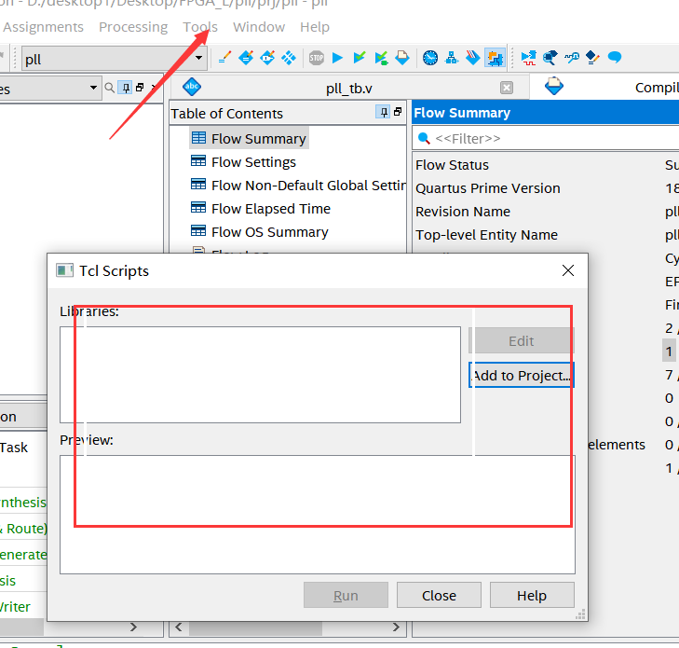Open the Compilation Report toolbar icon

(x=402, y=58)
